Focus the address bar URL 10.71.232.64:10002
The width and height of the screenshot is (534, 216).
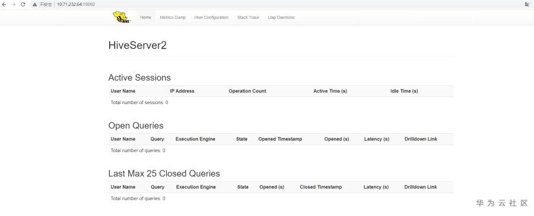tap(76, 5)
